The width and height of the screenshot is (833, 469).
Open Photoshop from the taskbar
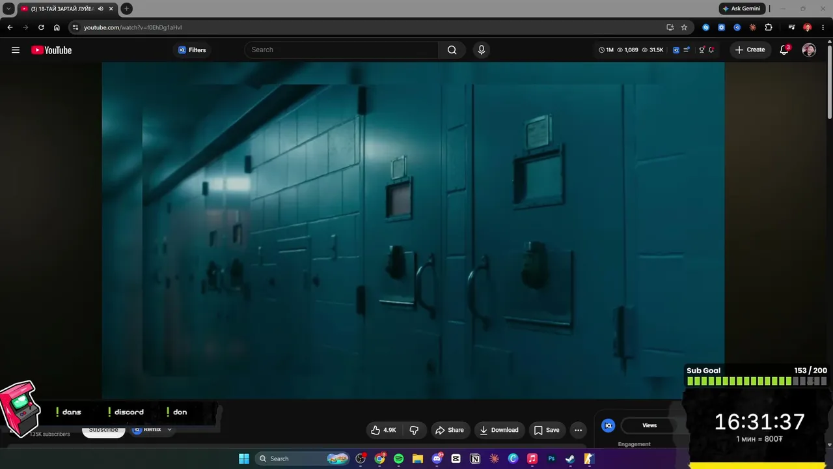point(551,459)
